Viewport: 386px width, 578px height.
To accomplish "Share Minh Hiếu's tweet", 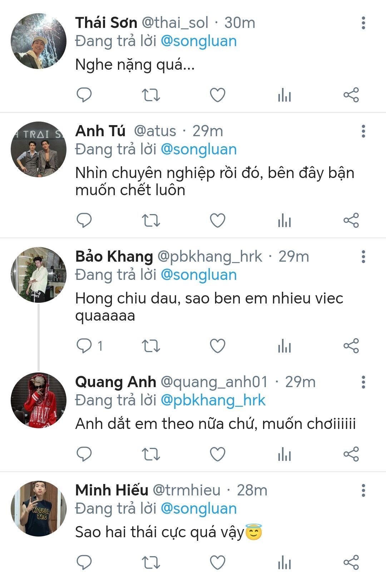I will click(x=351, y=563).
